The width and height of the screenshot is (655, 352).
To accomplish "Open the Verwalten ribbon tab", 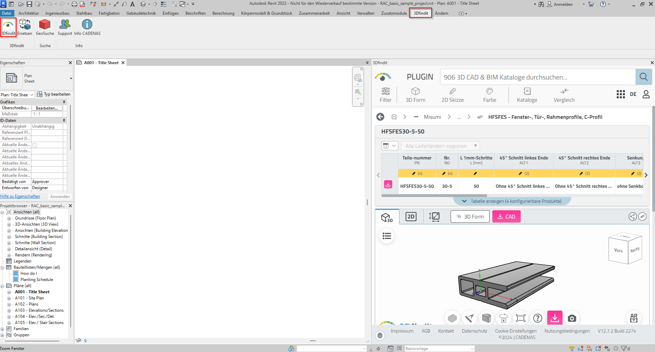I will coord(366,13).
